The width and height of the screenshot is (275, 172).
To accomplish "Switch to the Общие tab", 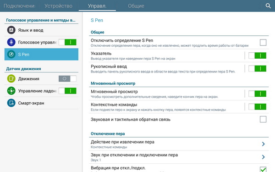I will pos(136,6).
